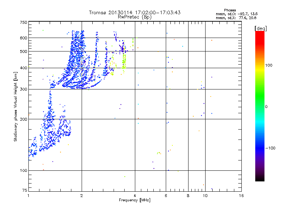Click the x-axis label '1'
This screenshot has height=213, width=284.
[28, 196]
